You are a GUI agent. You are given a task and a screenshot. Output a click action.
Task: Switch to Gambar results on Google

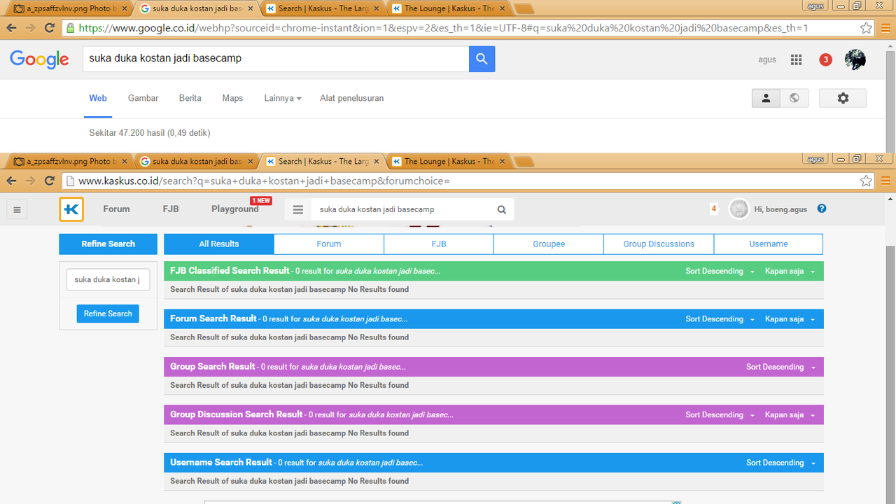coord(143,98)
